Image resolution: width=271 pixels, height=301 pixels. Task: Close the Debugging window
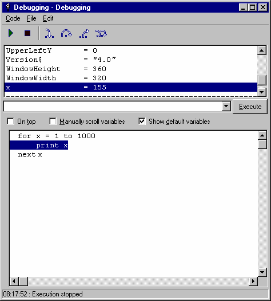click(263, 7)
